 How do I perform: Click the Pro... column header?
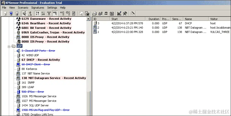166,19
